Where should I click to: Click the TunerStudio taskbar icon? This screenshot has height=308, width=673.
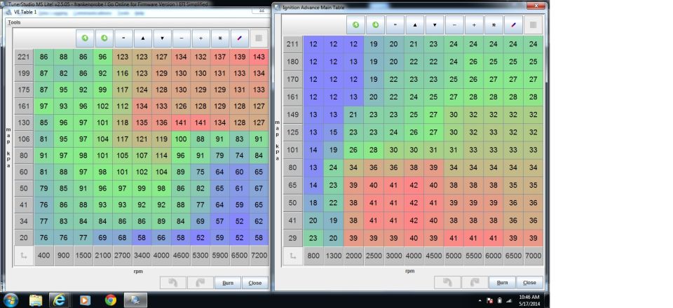pos(135,300)
